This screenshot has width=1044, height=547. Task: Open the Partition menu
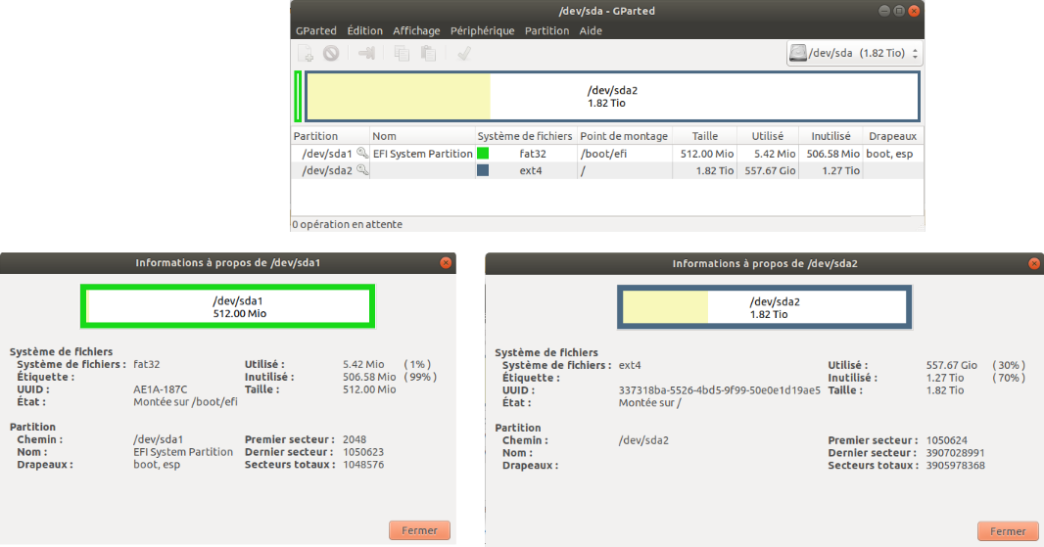546,30
